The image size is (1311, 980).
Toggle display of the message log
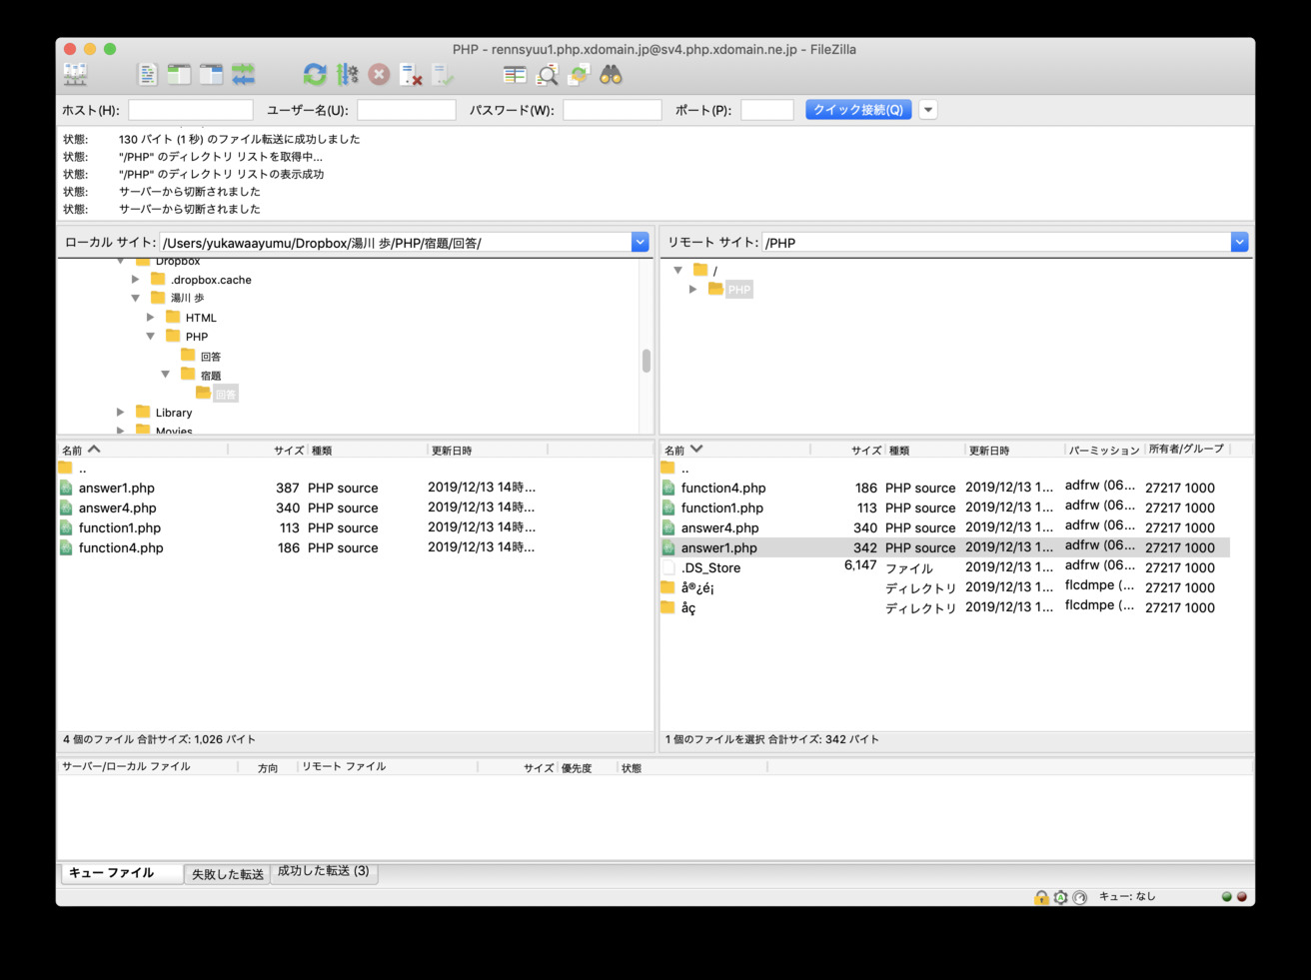coord(148,73)
